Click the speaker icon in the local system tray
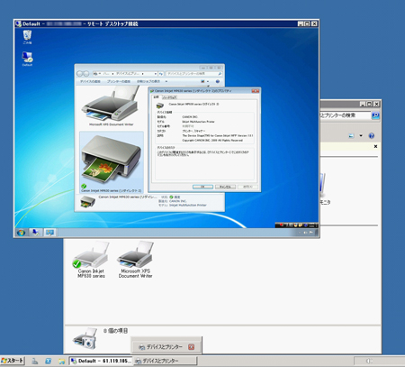Image resolution: width=405 pixels, height=367 pixels. coord(369,361)
